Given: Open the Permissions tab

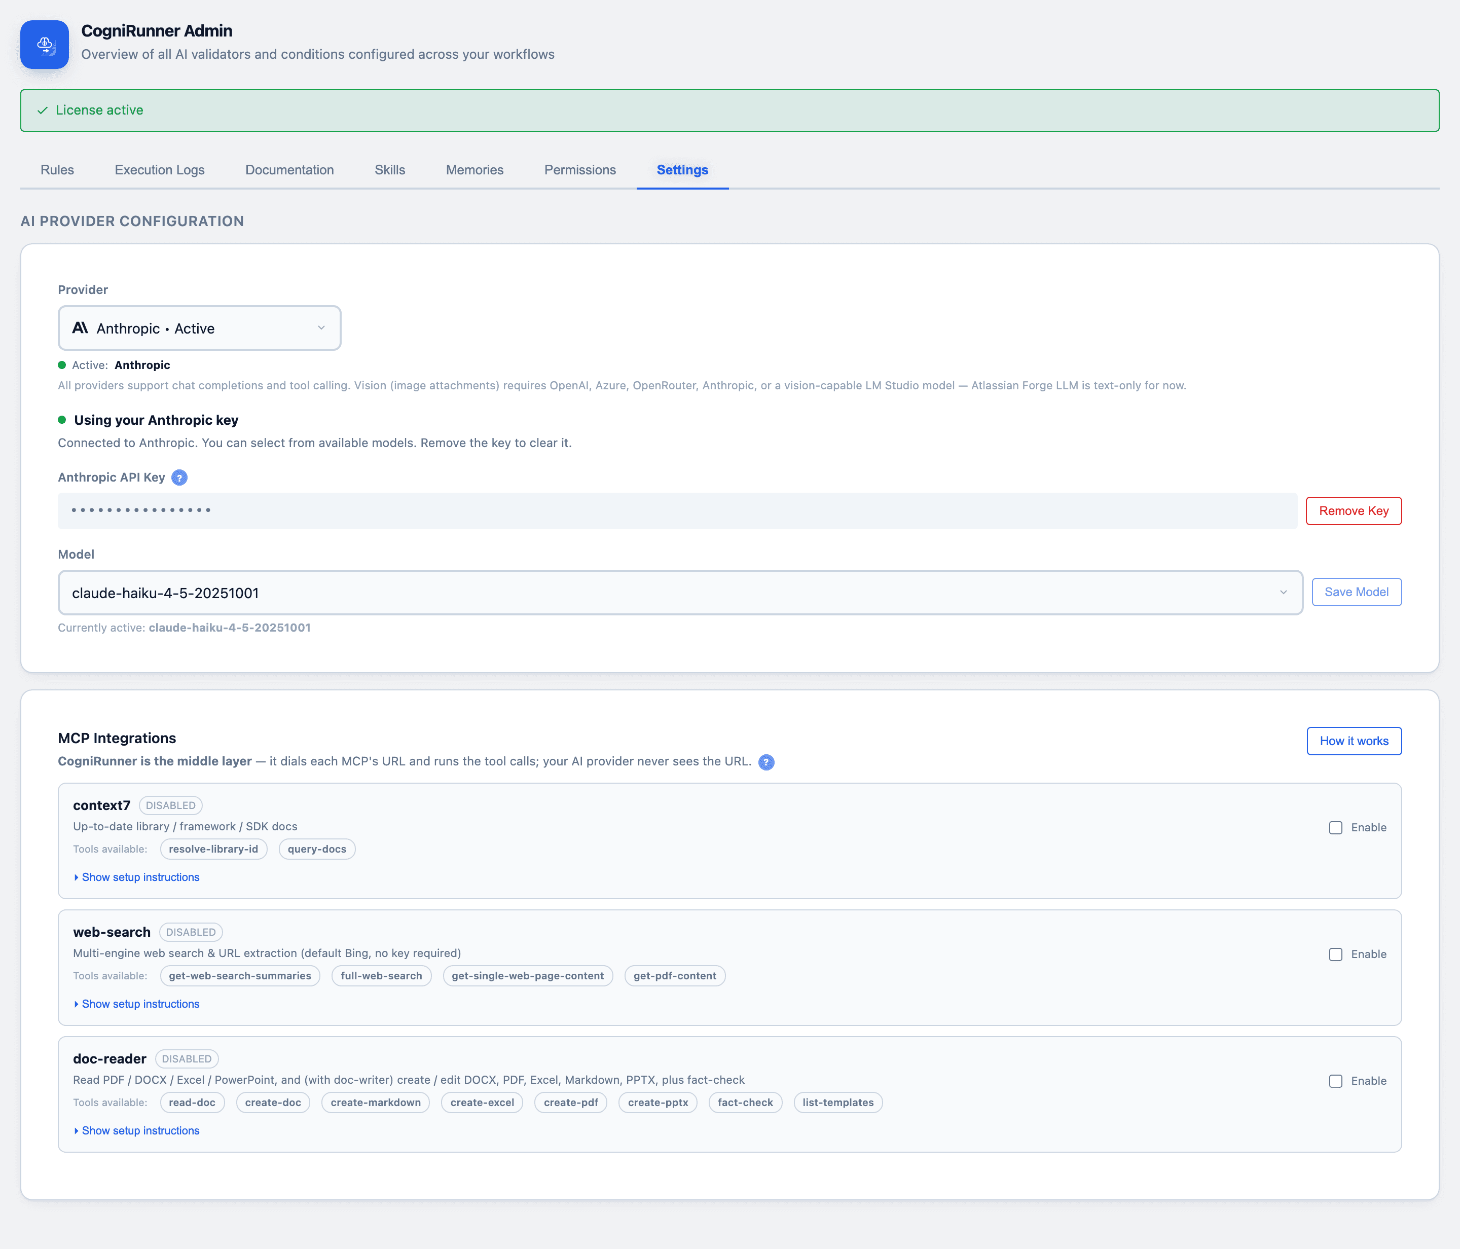Looking at the screenshot, I should coord(580,170).
